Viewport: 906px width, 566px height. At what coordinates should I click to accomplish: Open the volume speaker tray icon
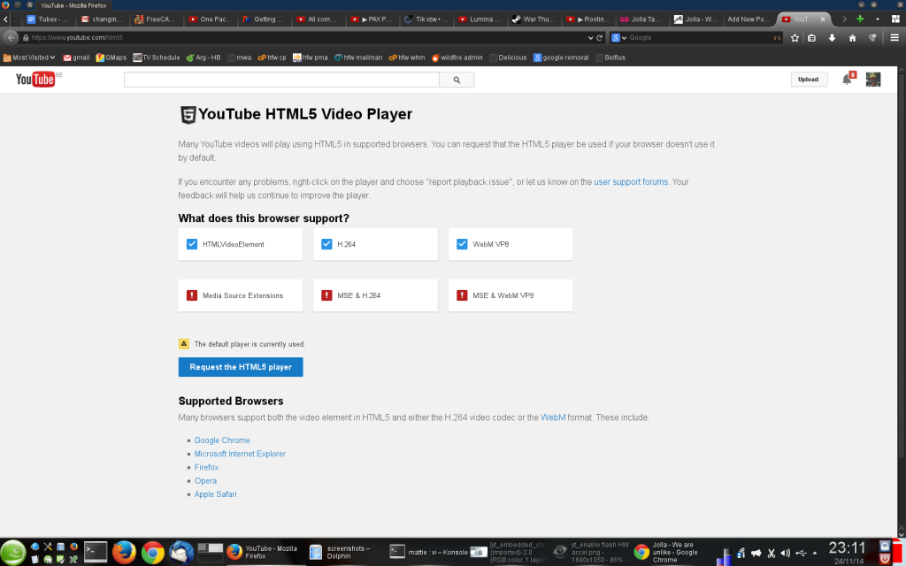[785, 554]
